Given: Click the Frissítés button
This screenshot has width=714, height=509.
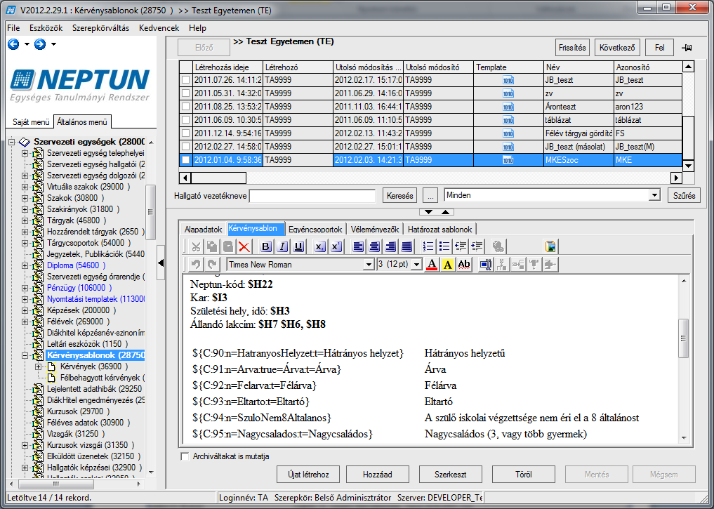Looking at the screenshot, I should 572,48.
